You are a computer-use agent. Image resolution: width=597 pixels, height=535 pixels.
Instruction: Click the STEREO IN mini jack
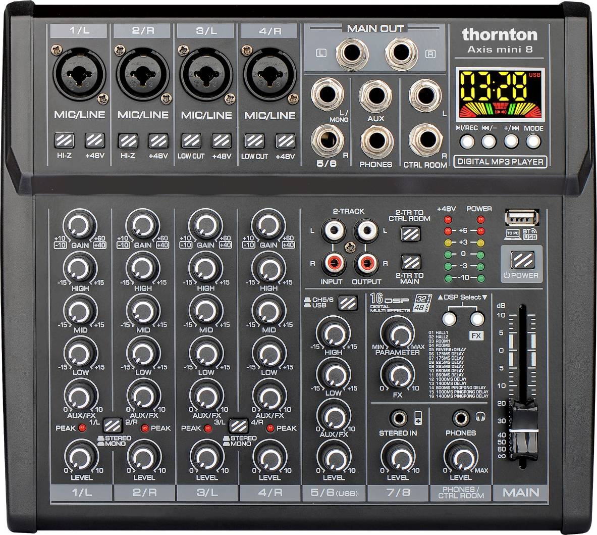pos(399,419)
